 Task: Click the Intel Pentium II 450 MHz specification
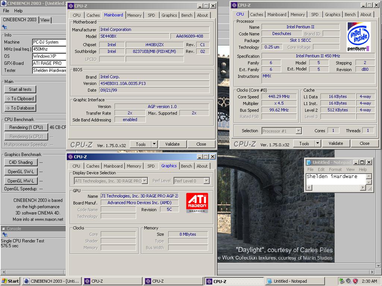(x=318, y=56)
